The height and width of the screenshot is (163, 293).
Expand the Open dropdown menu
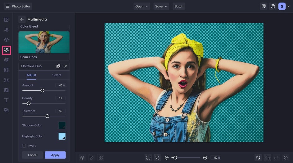click(142, 6)
